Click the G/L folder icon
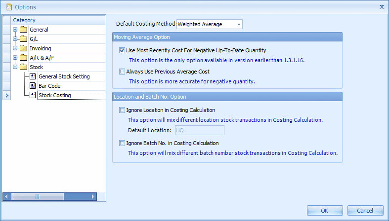Image resolution: width=389 pixels, height=221 pixels. [23, 39]
